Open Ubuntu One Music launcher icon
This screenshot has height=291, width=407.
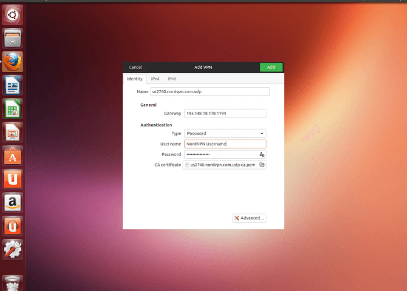[12, 226]
